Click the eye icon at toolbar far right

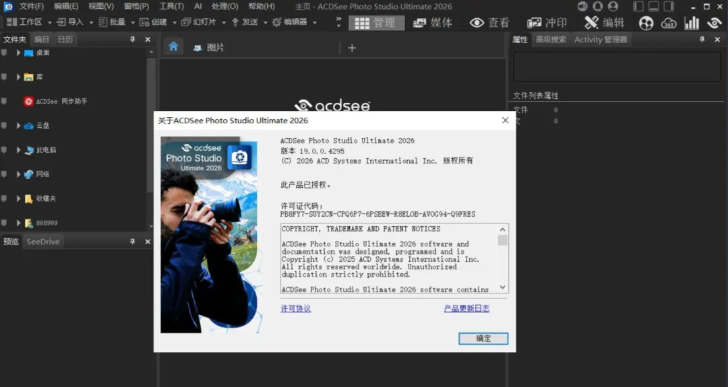point(714,23)
